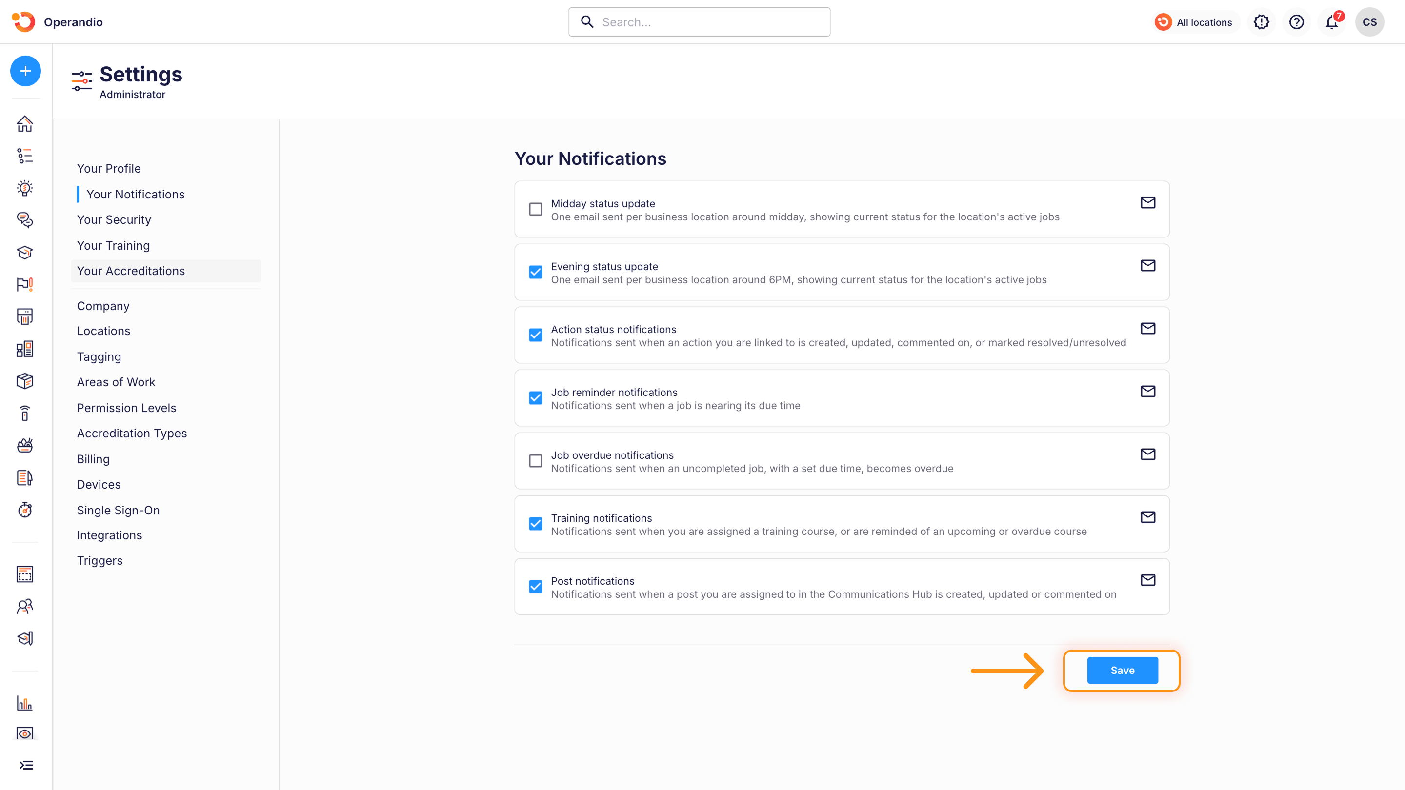1405x790 pixels.
Task: Open Your Security settings
Action: coord(114,220)
